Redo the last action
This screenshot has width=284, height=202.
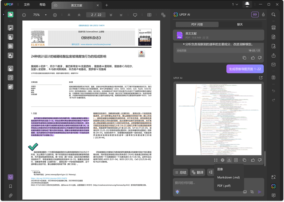(273, 100)
